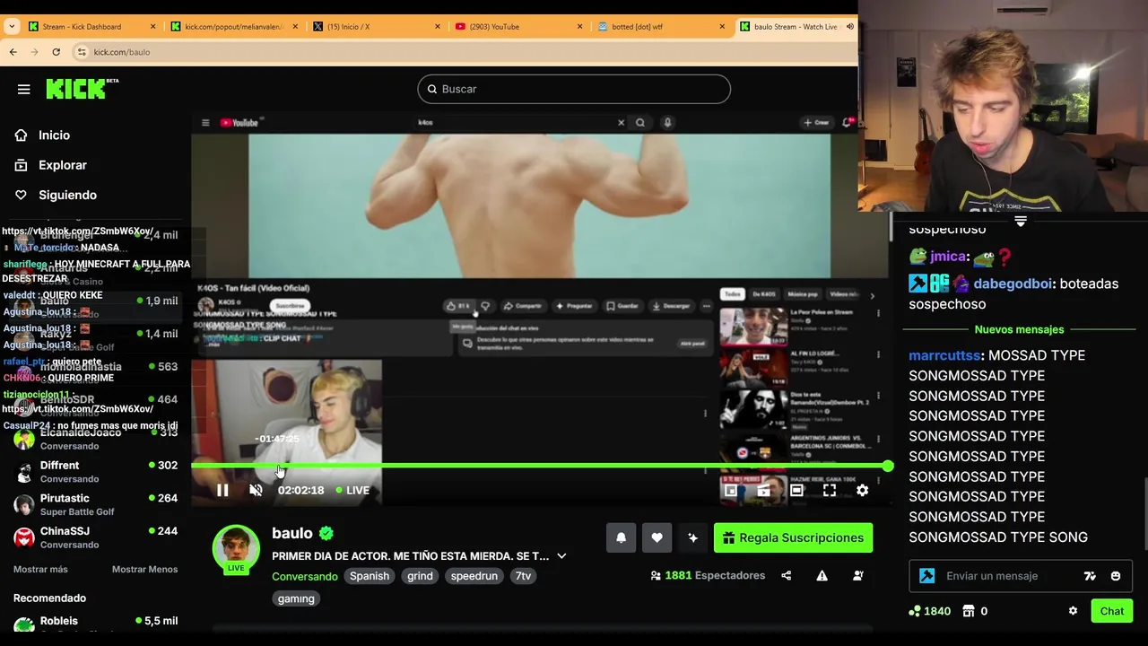Click Regala Suscripciones button
This screenshot has width=1148, height=646.
pyautogui.click(x=793, y=537)
